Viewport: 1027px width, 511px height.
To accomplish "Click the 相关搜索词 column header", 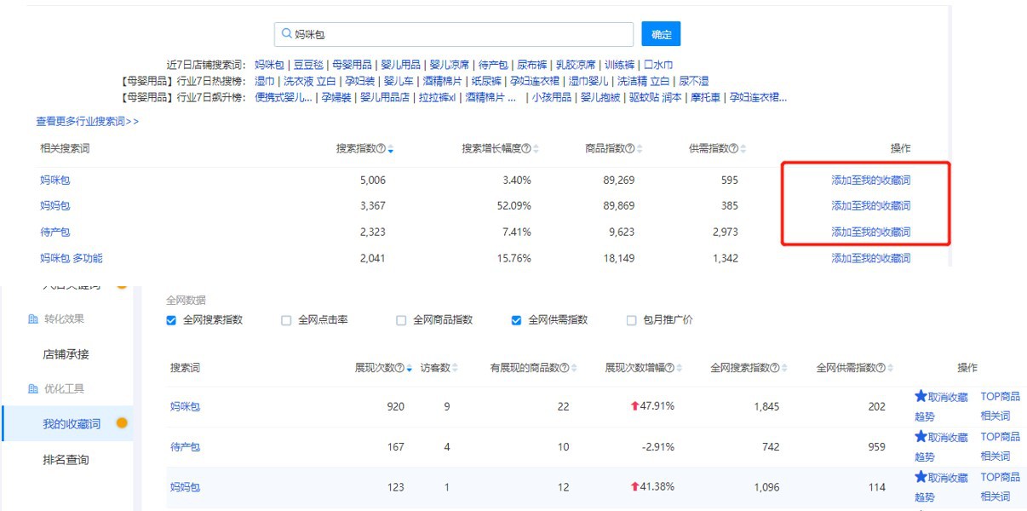I will point(65,148).
